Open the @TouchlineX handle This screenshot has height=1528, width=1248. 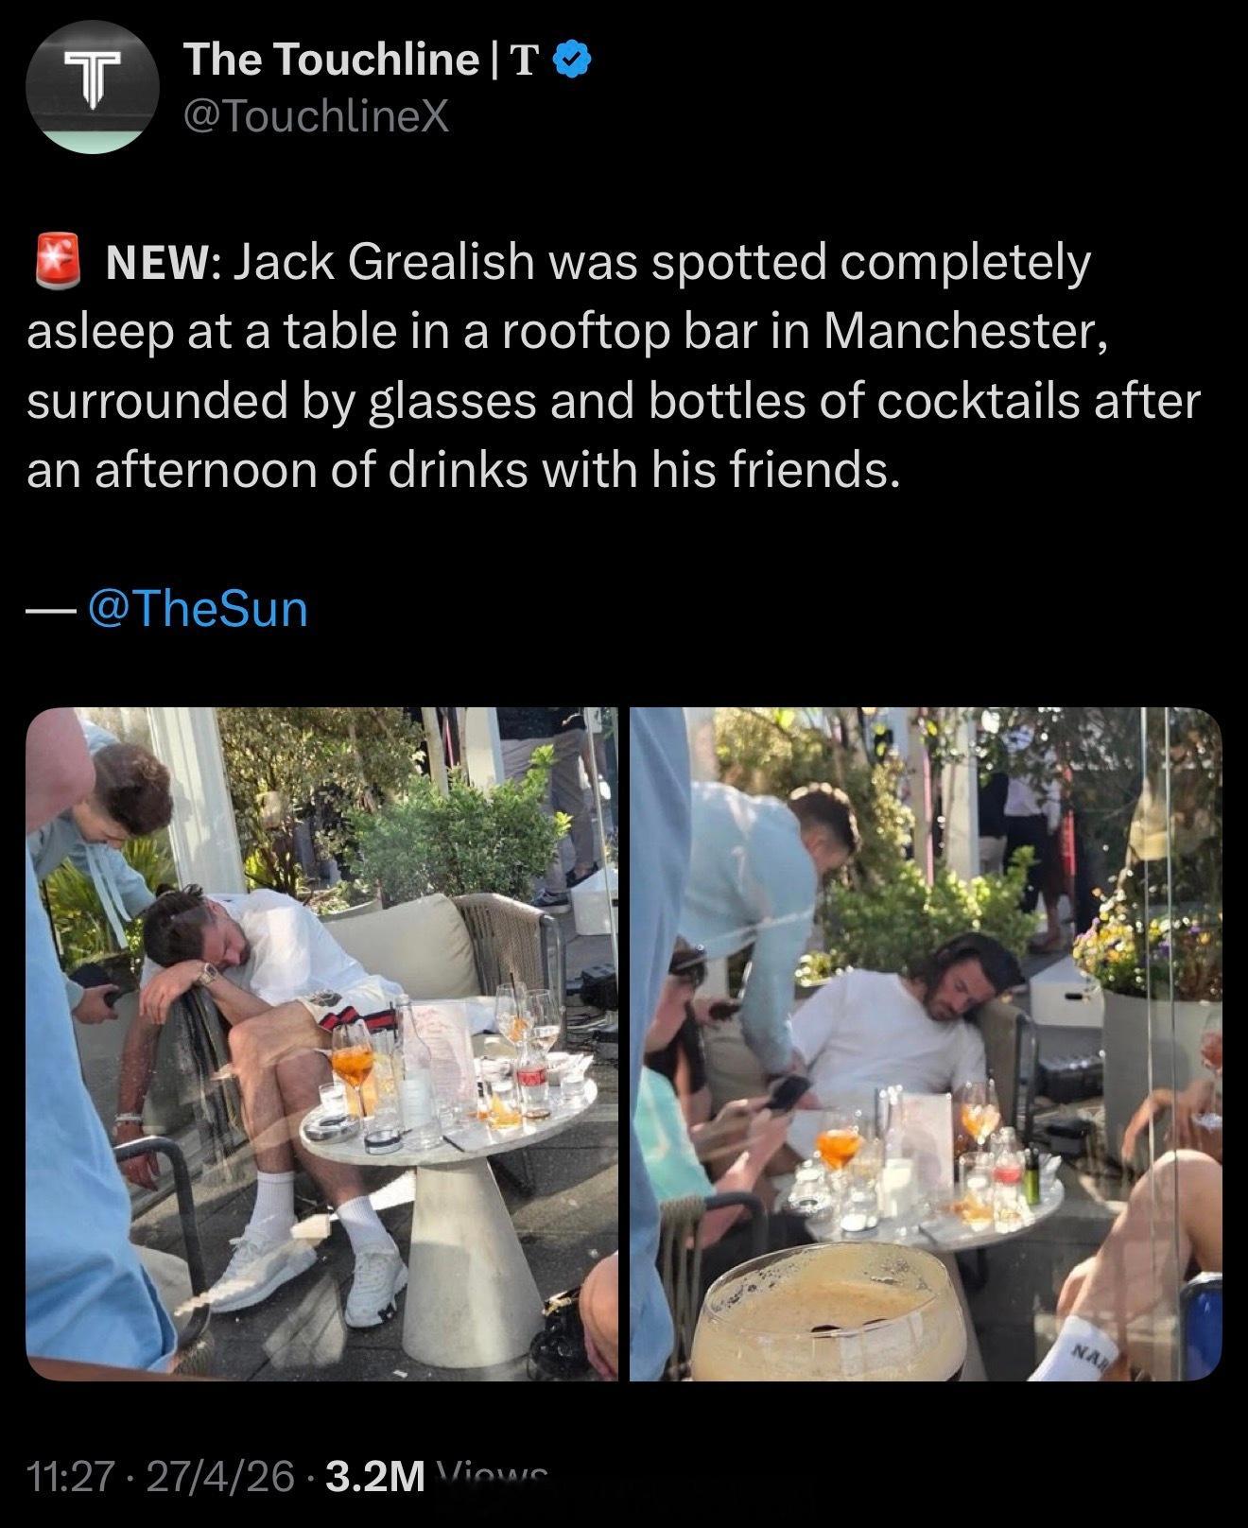pos(317,118)
